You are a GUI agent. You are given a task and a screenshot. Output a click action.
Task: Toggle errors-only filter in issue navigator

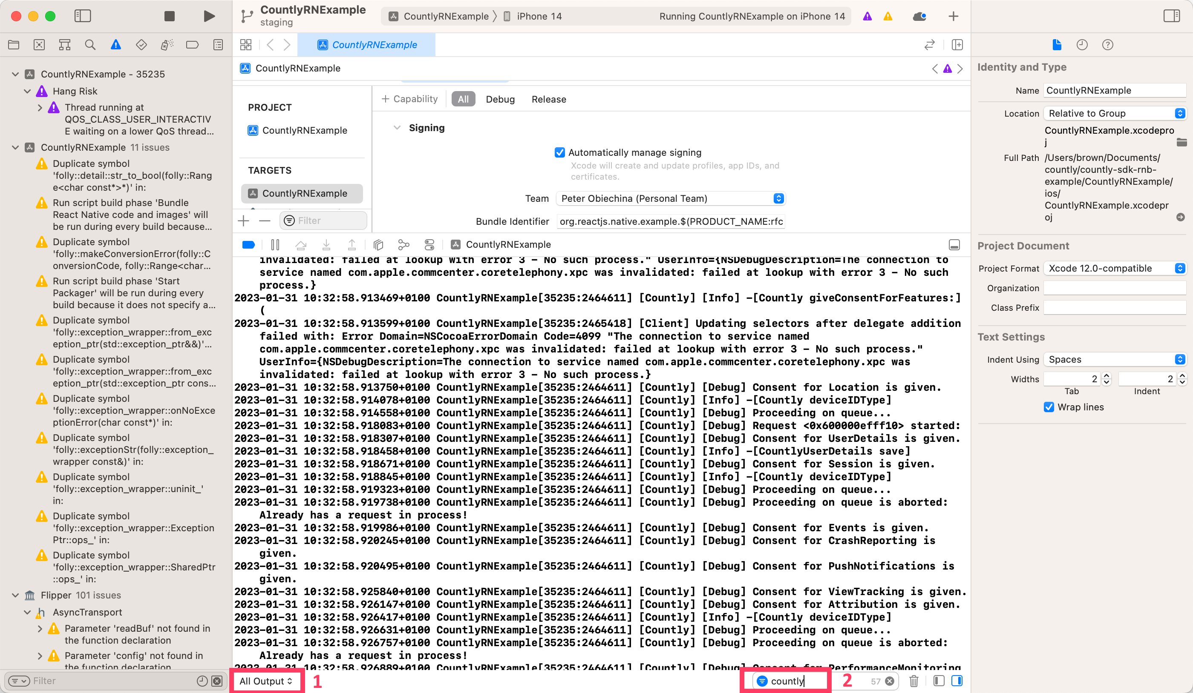pos(217,681)
